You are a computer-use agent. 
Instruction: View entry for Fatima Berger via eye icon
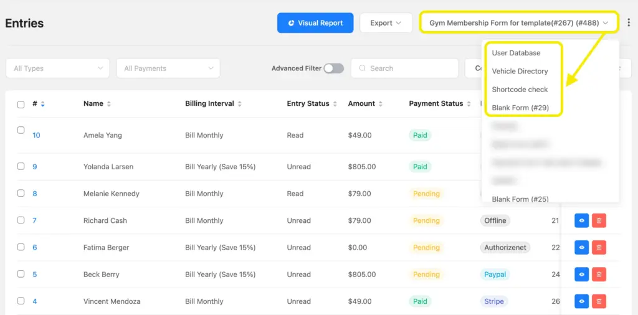581,248
